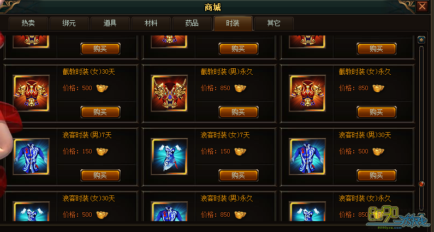434x232 pixels.
Task: Click the 截教时装(女)永久 costume icon
Action: coord(307,93)
